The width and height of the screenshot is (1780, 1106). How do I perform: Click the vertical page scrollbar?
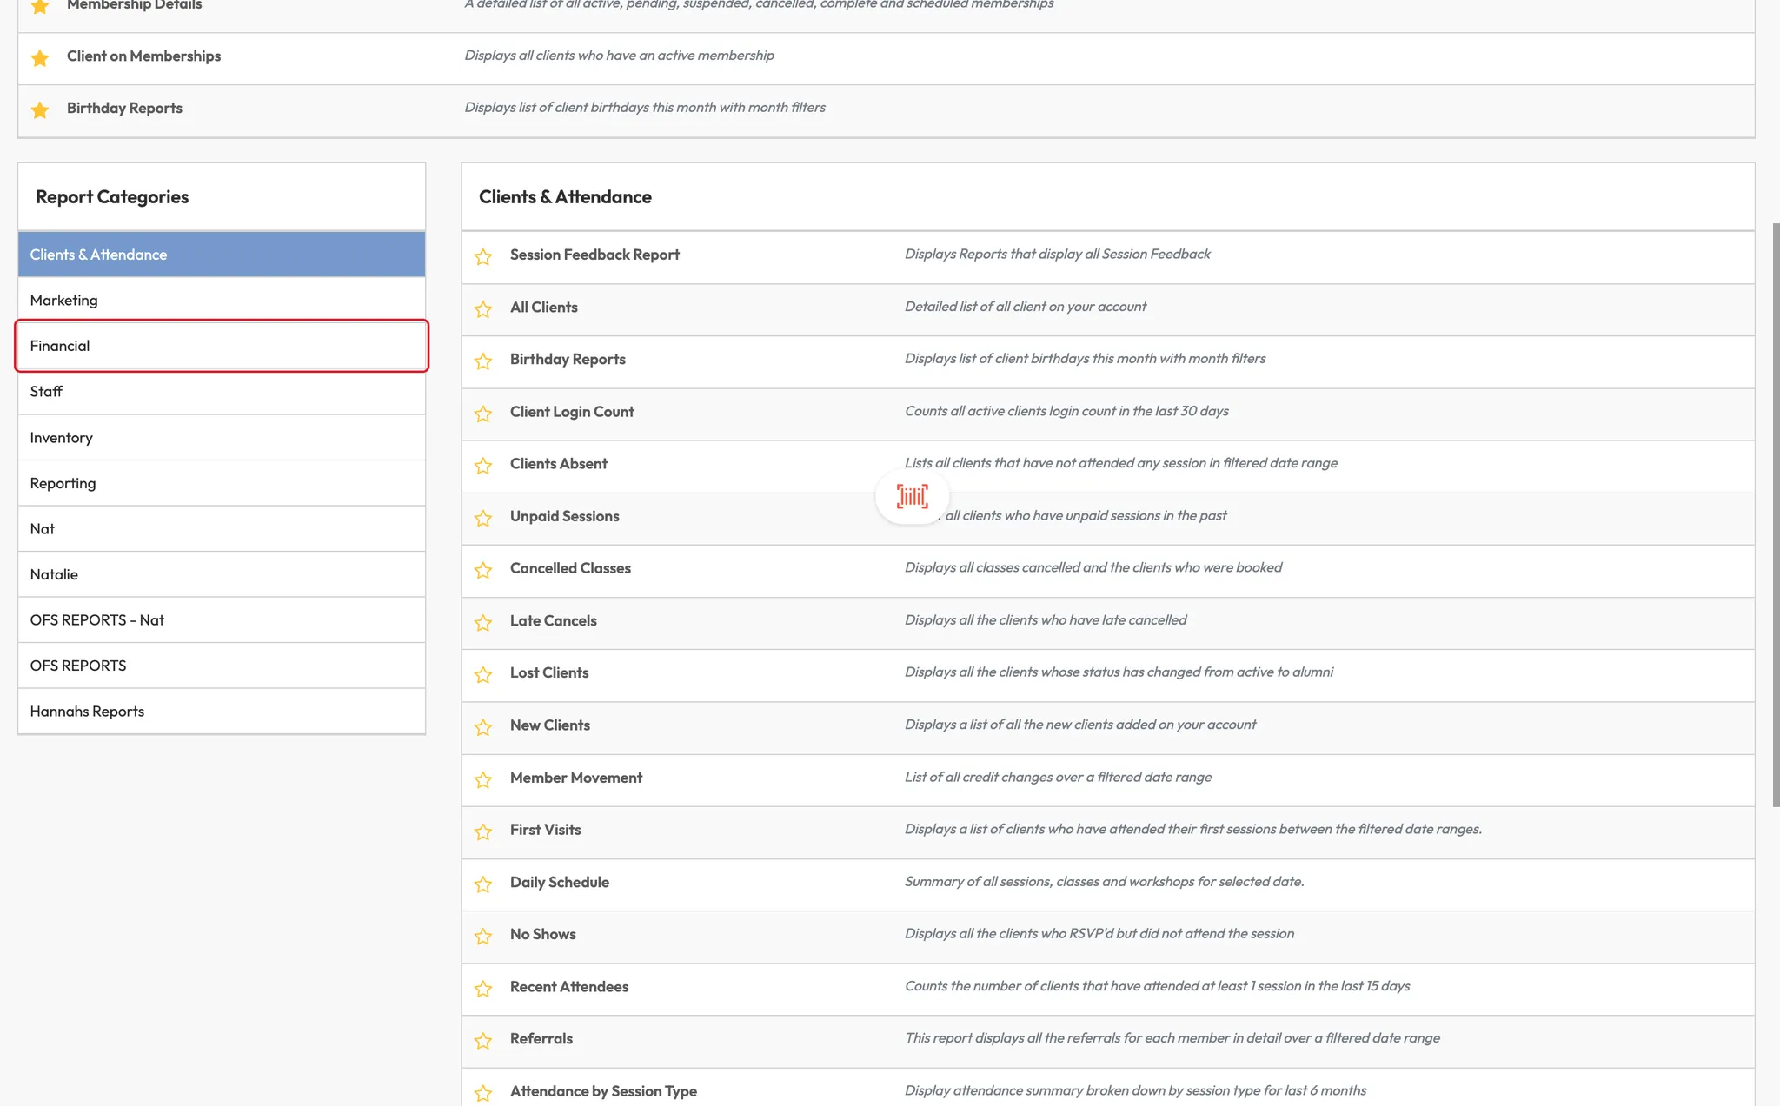1775,514
